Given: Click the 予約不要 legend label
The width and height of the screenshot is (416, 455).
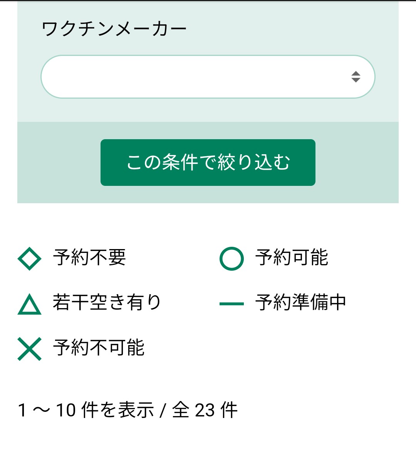Looking at the screenshot, I should pos(89,258).
